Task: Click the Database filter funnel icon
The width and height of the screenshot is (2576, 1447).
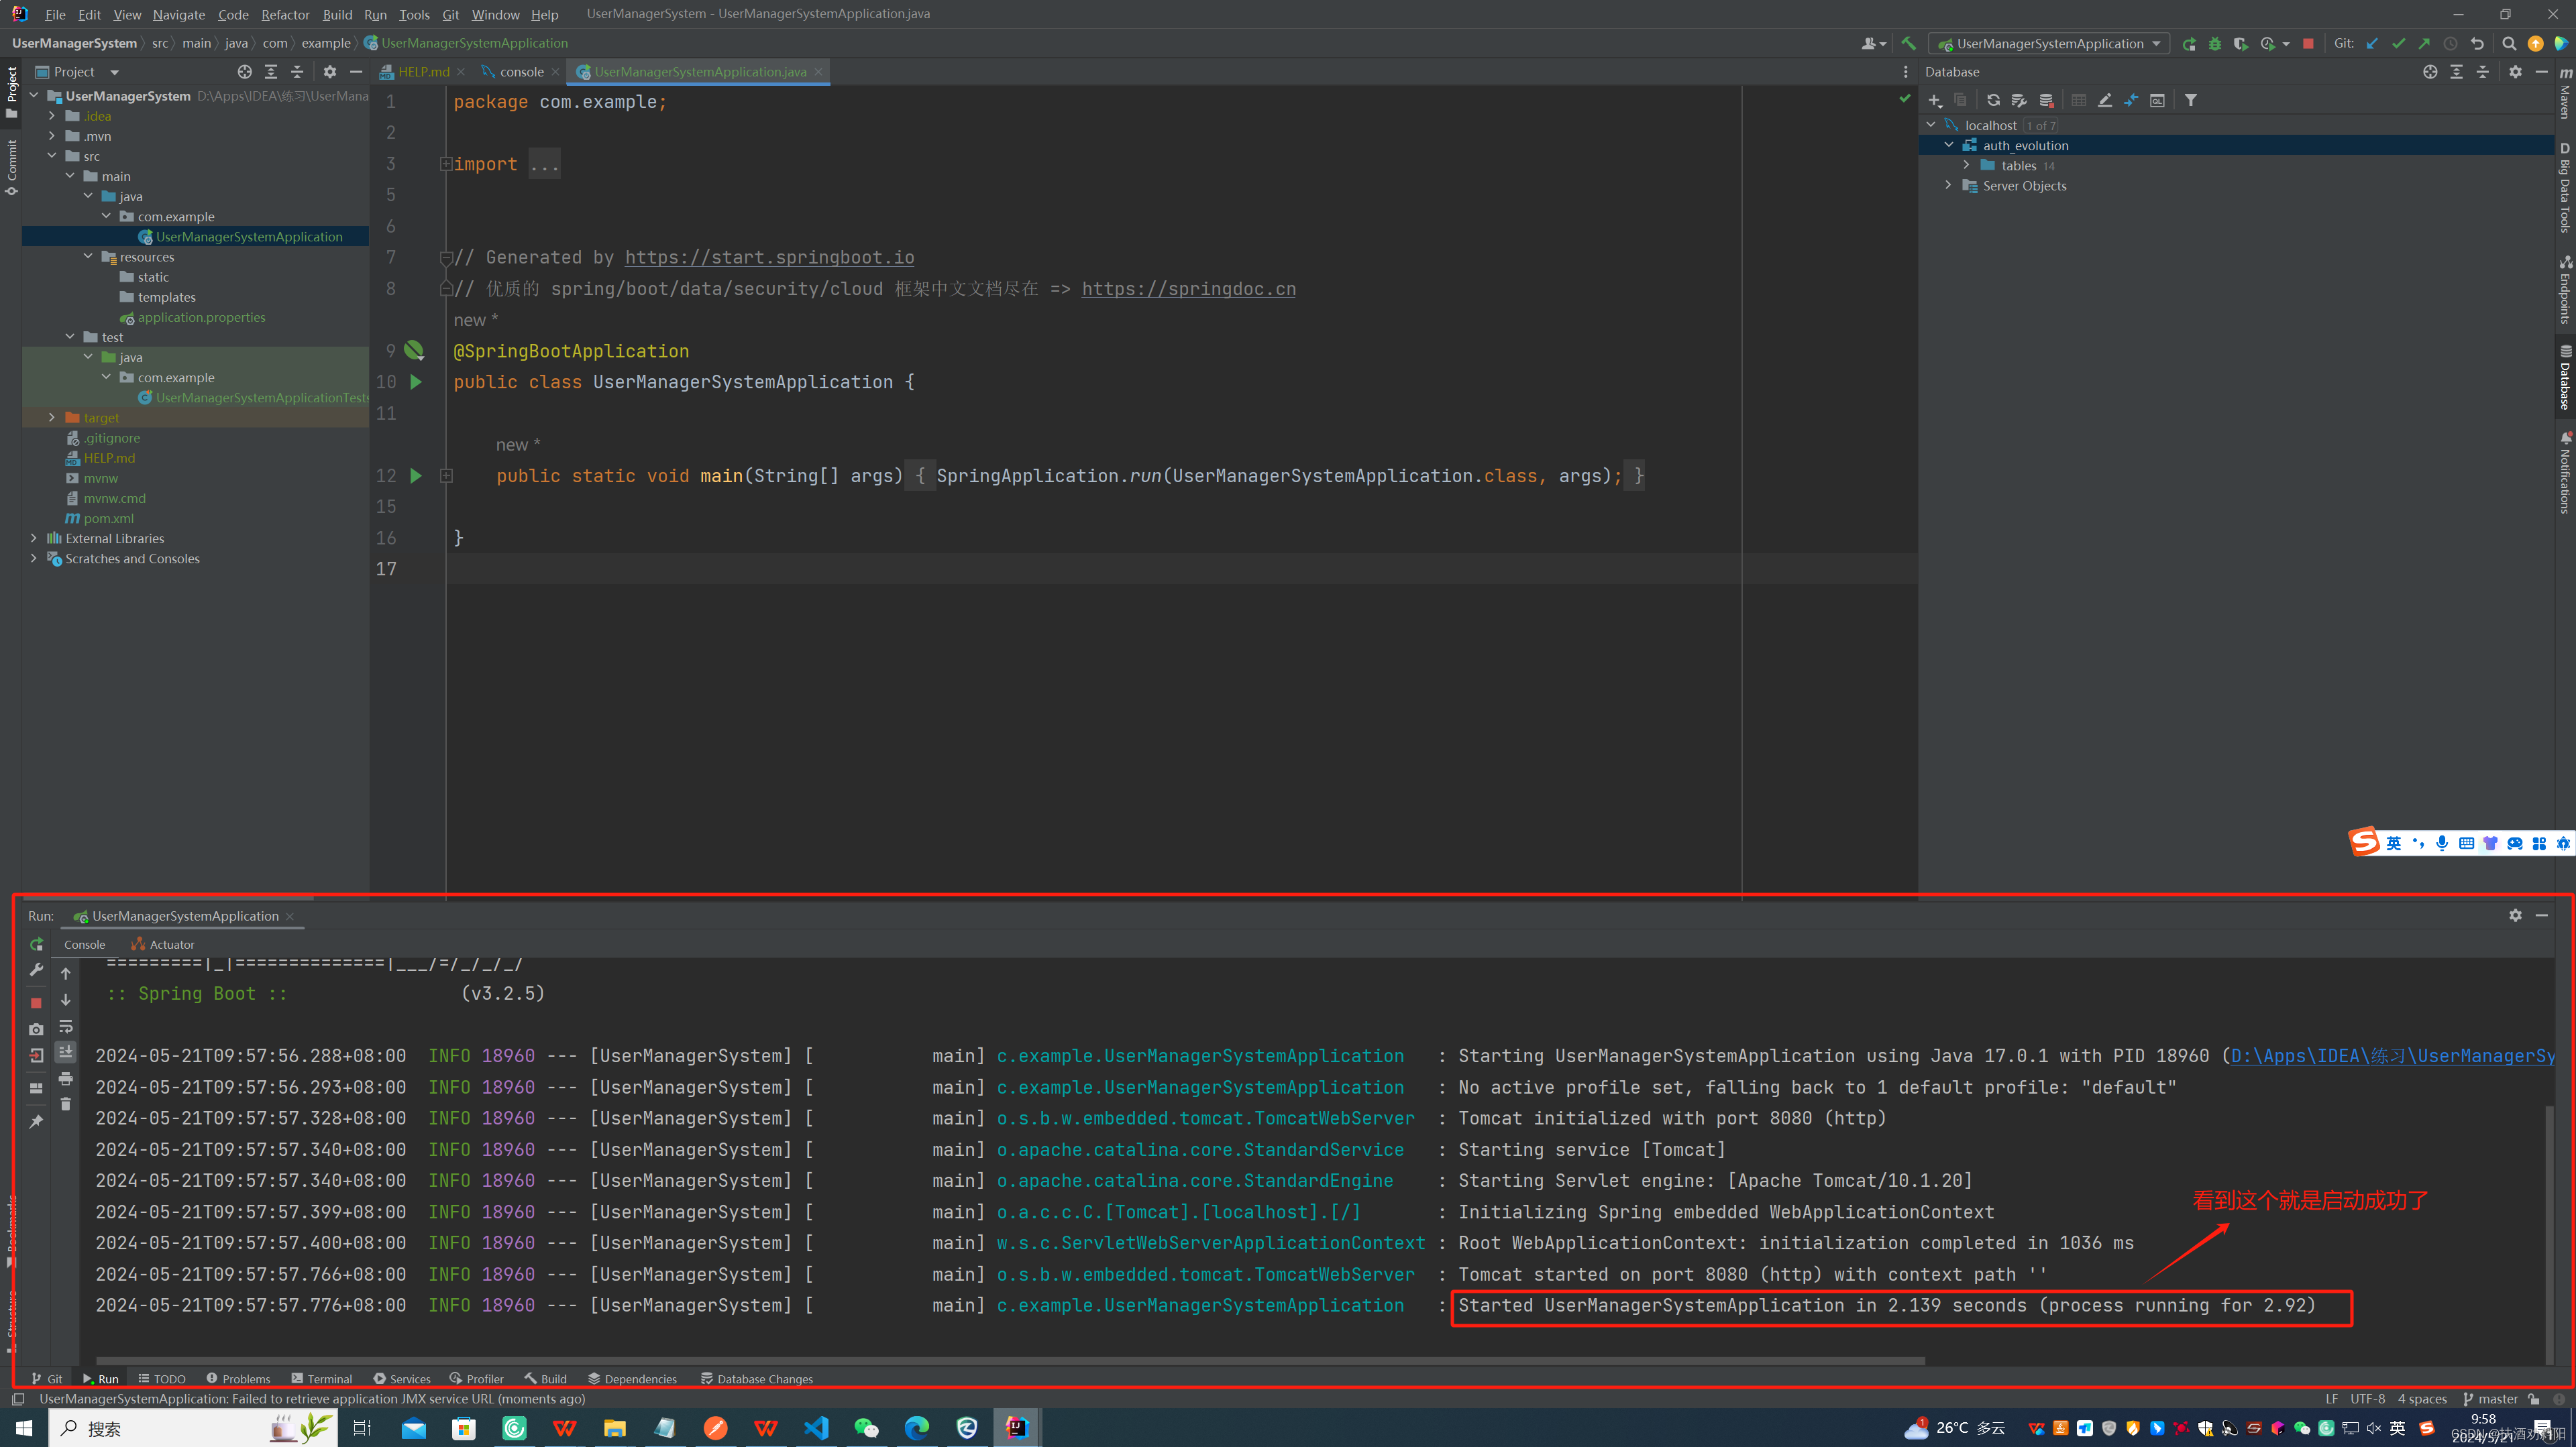Action: click(x=2190, y=100)
